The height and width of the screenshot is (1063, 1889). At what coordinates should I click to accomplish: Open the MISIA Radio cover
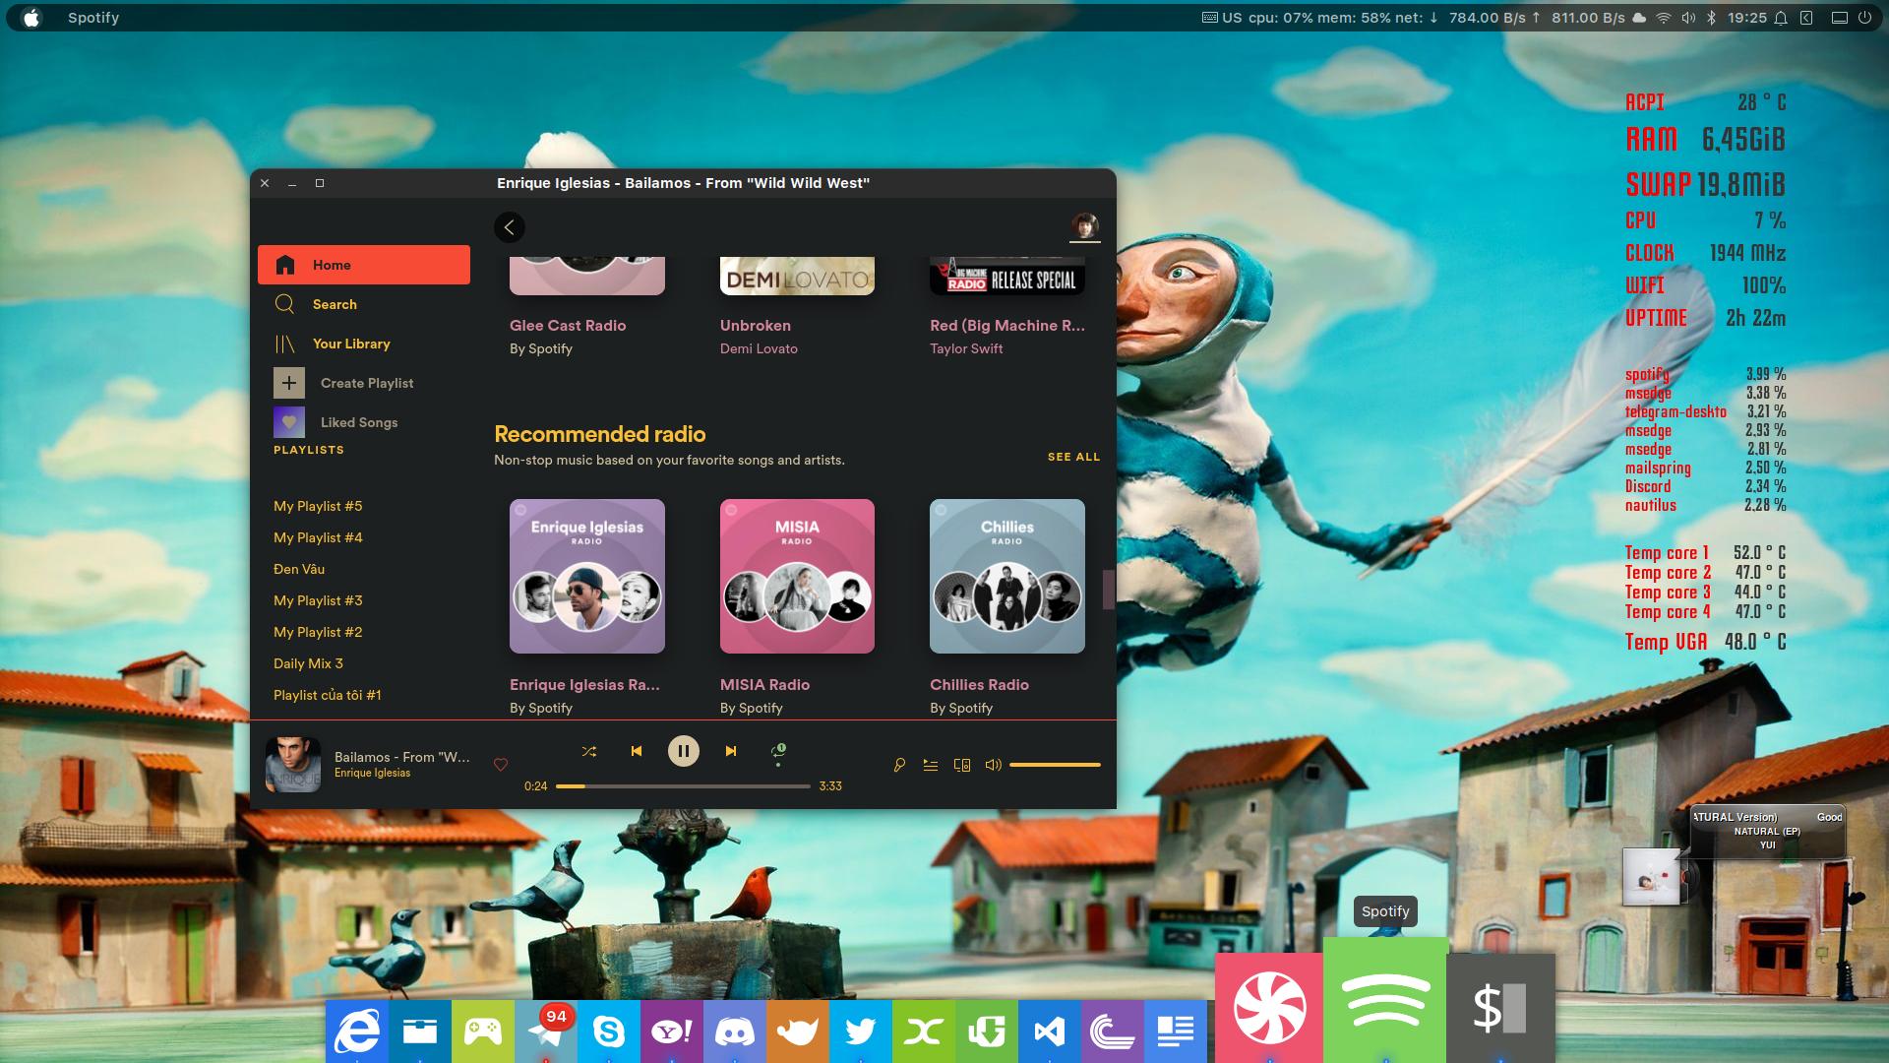[x=797, y=576]
